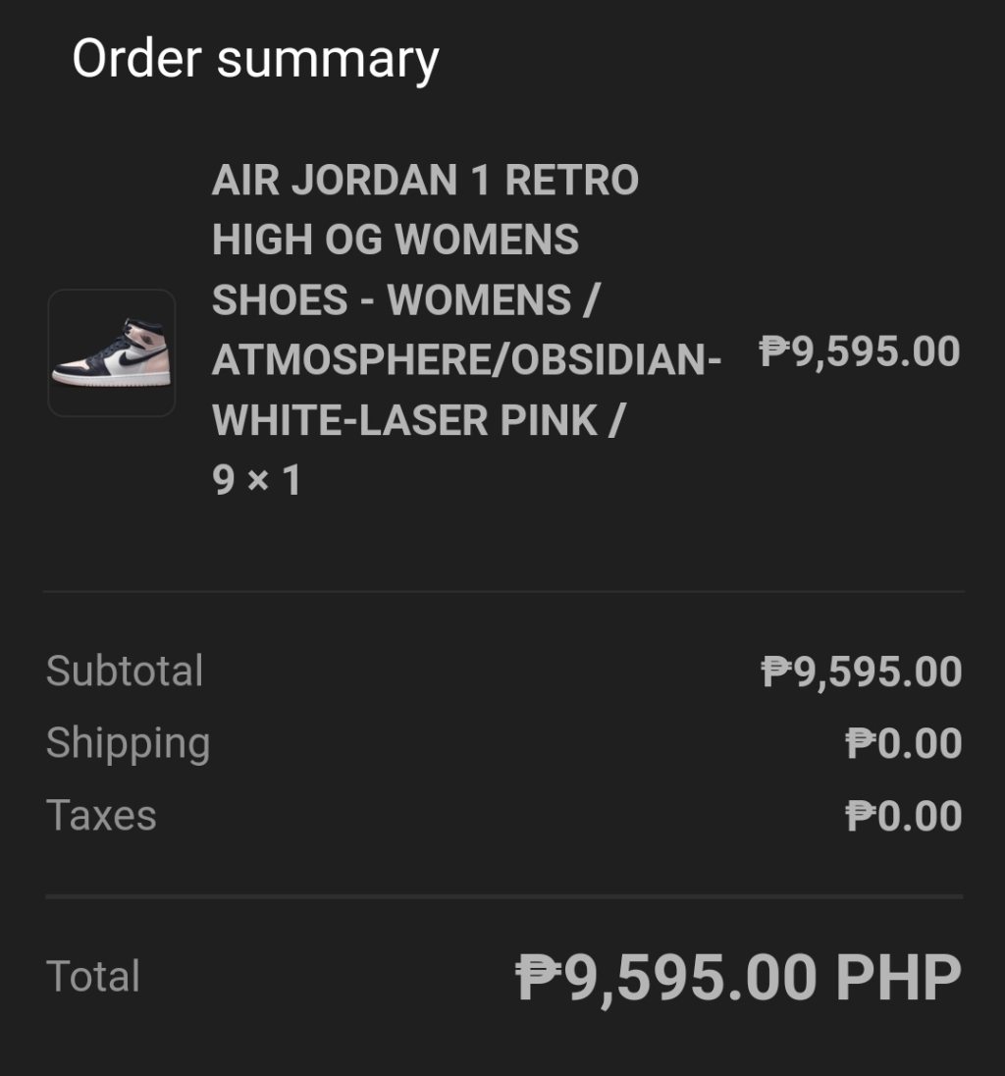The height and width of the screenshot is (1076, 1005).
Task: Select the HIGH OG WOMENS text line
Action: [x=396, y=241]
